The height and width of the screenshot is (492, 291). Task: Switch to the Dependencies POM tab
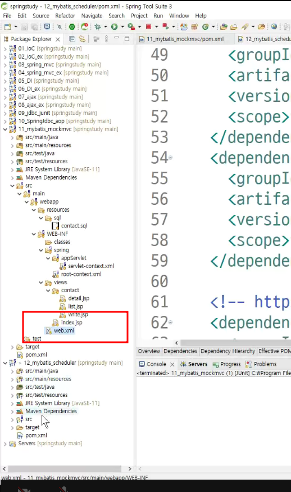pos(180,351)
